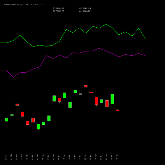Click the low price value L: 966.55
Image resolution: width=165 pixels, height=165 pixels.
pyautogui.click(x=85, y=11)
